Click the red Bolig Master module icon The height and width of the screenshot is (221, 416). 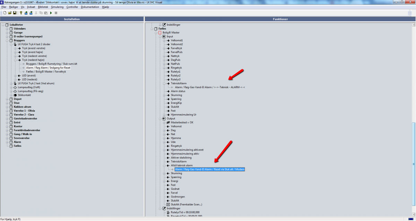pos(160,33)
